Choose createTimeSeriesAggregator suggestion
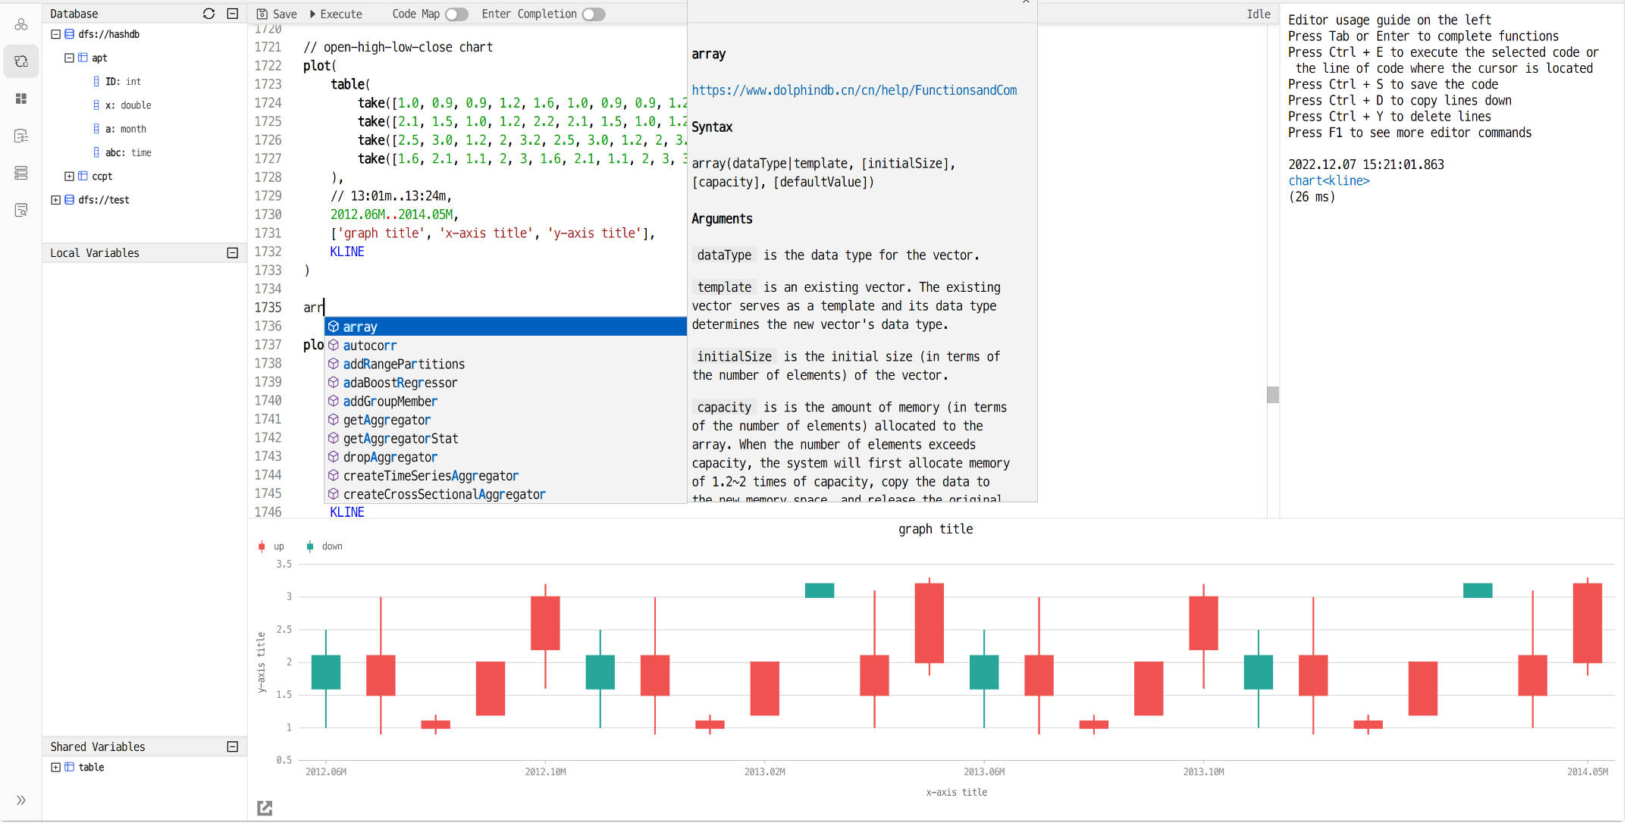This screenshot has height=829, width=1627. click(506, 476)
